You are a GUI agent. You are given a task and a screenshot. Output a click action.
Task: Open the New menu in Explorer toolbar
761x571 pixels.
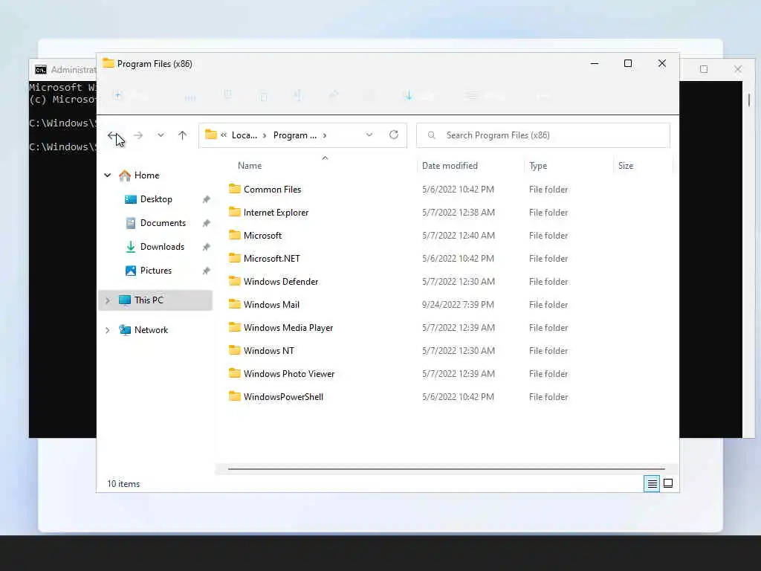pos(131,96)
